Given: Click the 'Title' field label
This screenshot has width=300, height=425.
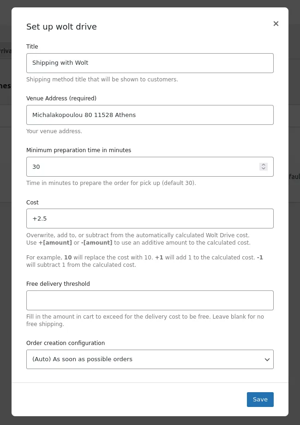Looking at the screenshot, I should tap(32, 47).
